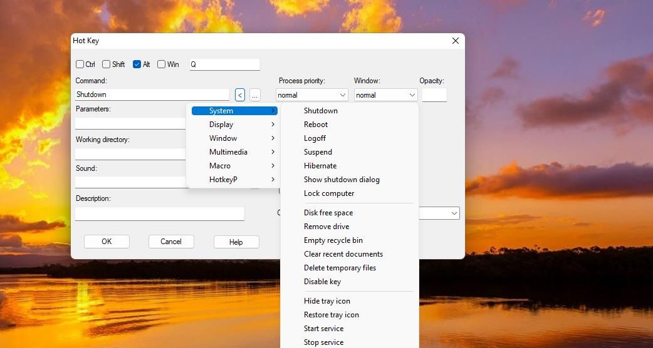Screen dimensions: 653x348
Task: Open the Process priority dropdown
Action: pos(311,95)
